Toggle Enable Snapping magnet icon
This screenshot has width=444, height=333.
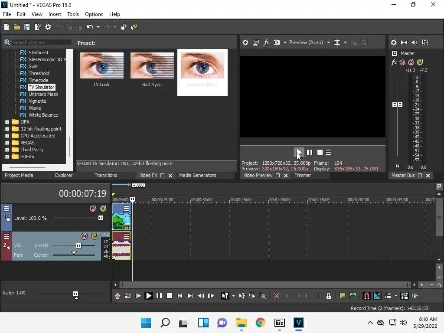coord(366,296)
